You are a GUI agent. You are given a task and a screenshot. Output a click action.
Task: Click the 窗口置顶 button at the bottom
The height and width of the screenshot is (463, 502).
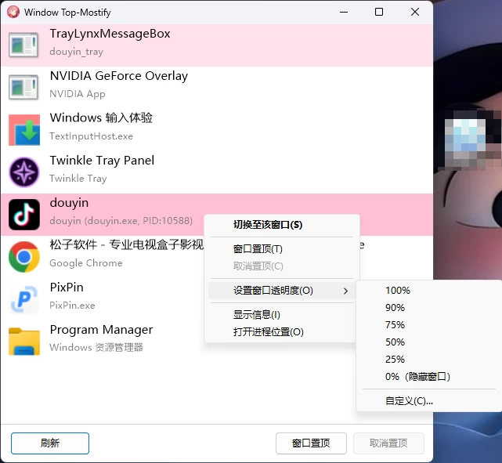(x=311, y=443)
